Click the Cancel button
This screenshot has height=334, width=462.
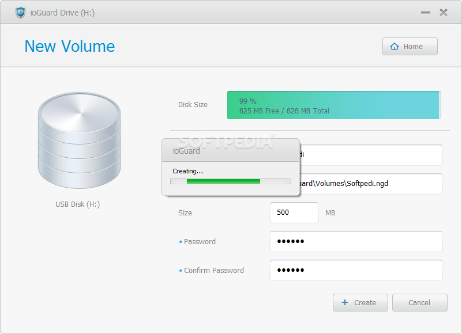[419, 302]
